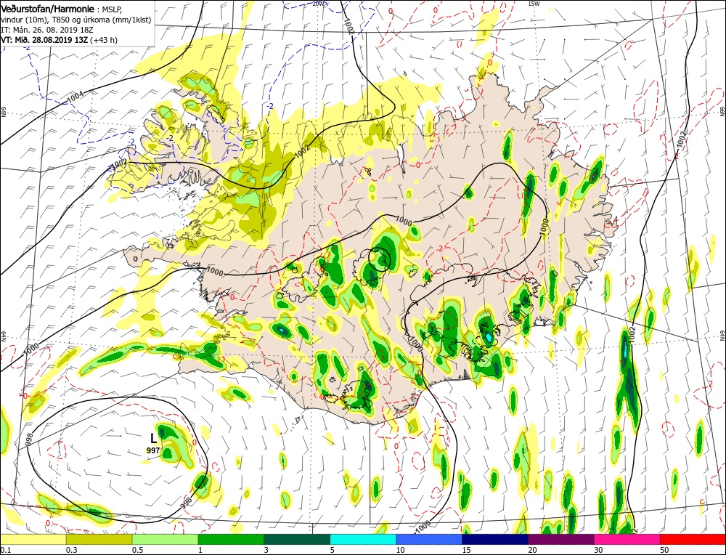
Task: Click the '15' legend scale value
Action: (465, 549)
